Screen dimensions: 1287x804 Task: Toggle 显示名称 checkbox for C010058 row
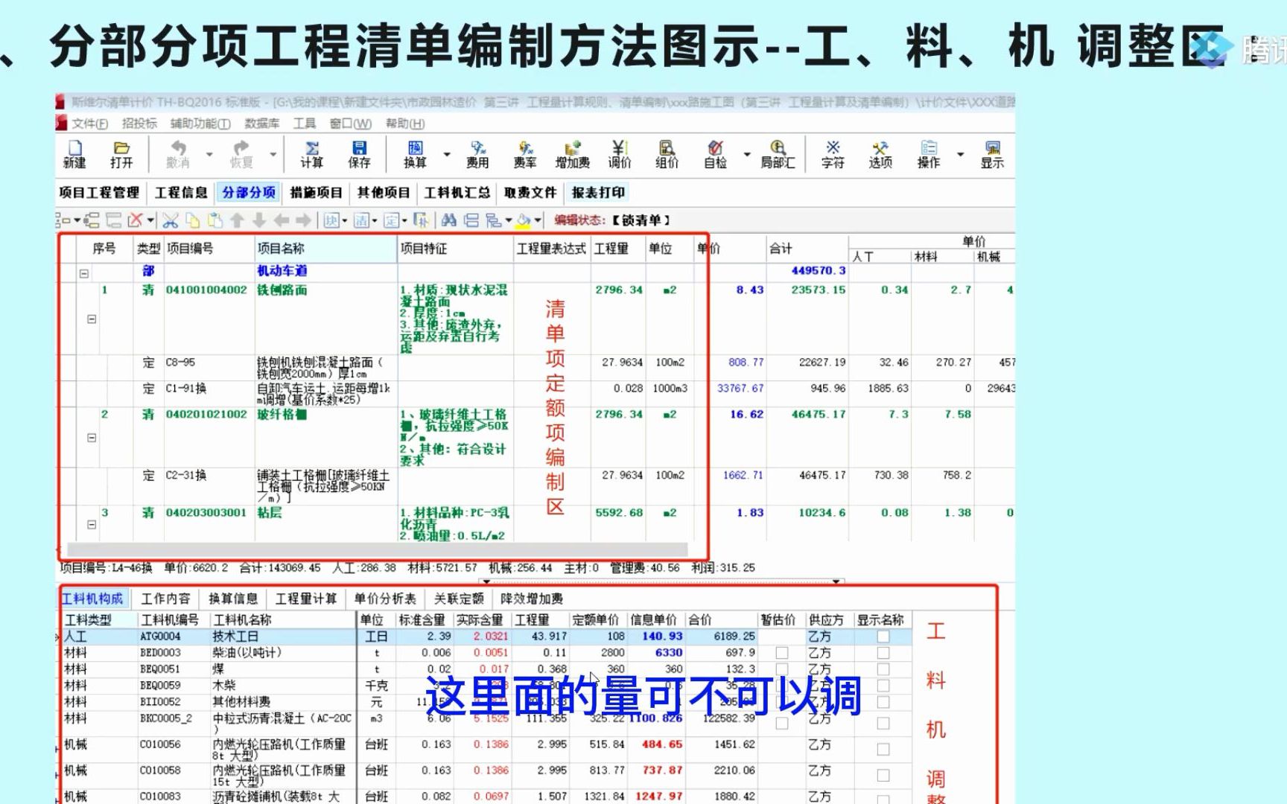coord(883,776)
